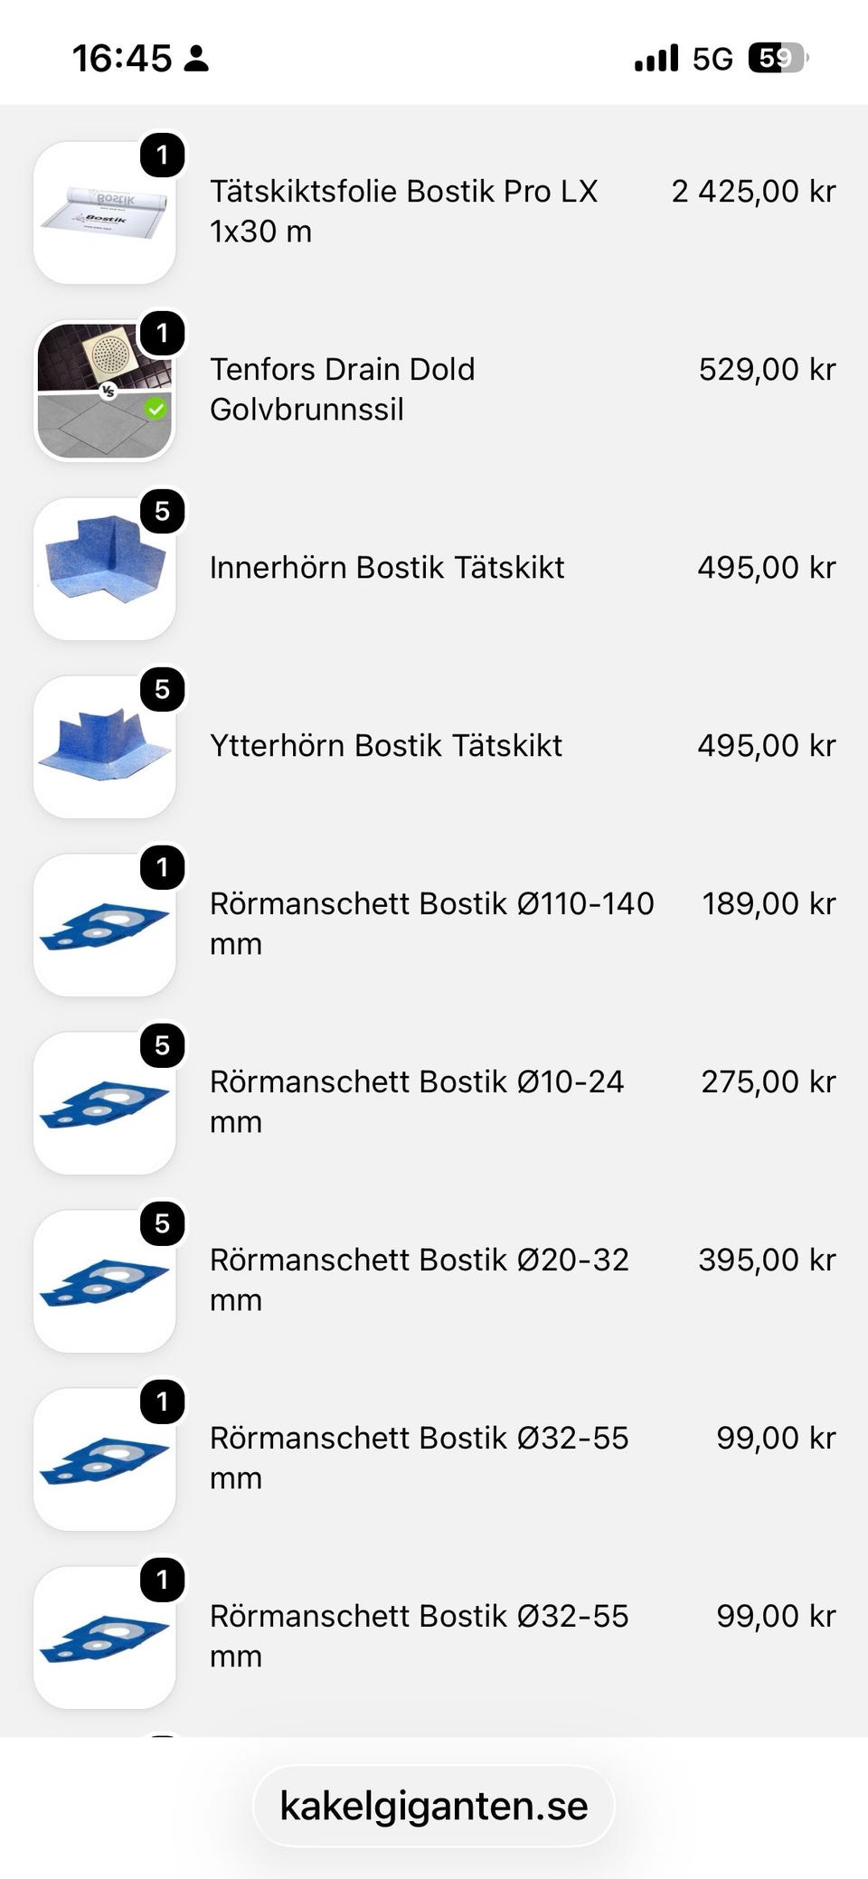Open the Tenfors Drain Dold Golvbrunnssil link

pyautogui.click(x=343, y=390)
